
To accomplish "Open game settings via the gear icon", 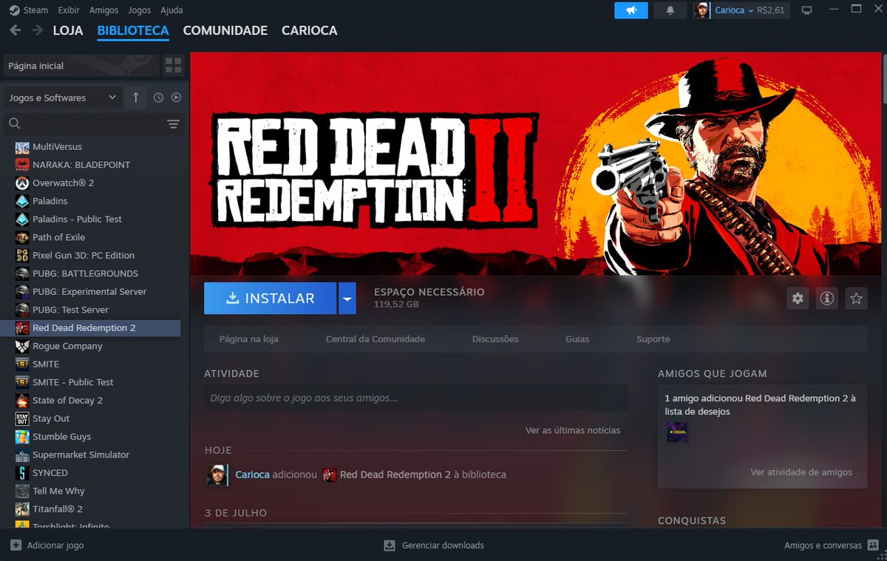I will coord(797,298).
